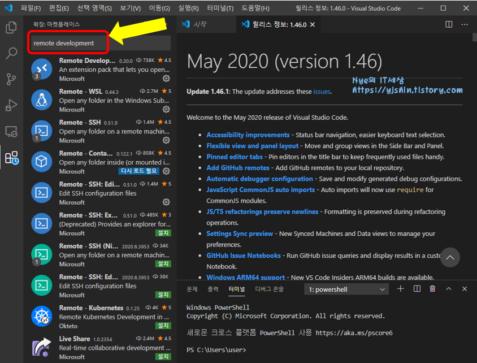Open the 보기(V) menu
This screenshot has height=363, width=477.
click(130, 8)
